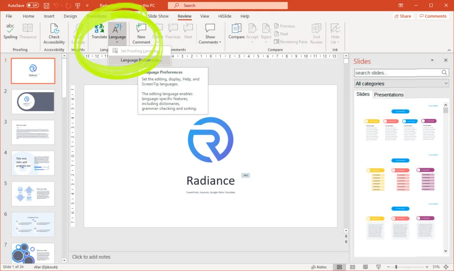
Task: Select slide 6 thumbnail
Action: pyautogui.click(x=33, y=225)
